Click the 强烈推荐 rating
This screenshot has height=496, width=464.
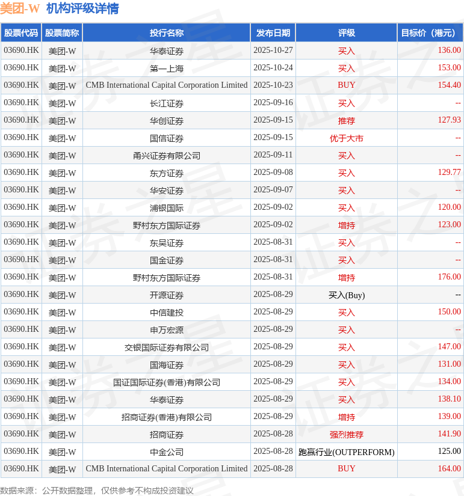click(346, 434)
